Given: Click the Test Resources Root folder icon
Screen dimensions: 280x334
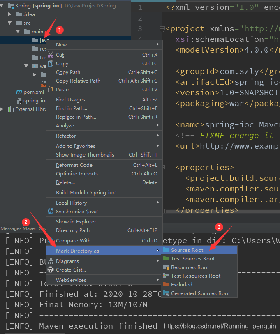Looking at the screenshot, I should coord(166,276).
